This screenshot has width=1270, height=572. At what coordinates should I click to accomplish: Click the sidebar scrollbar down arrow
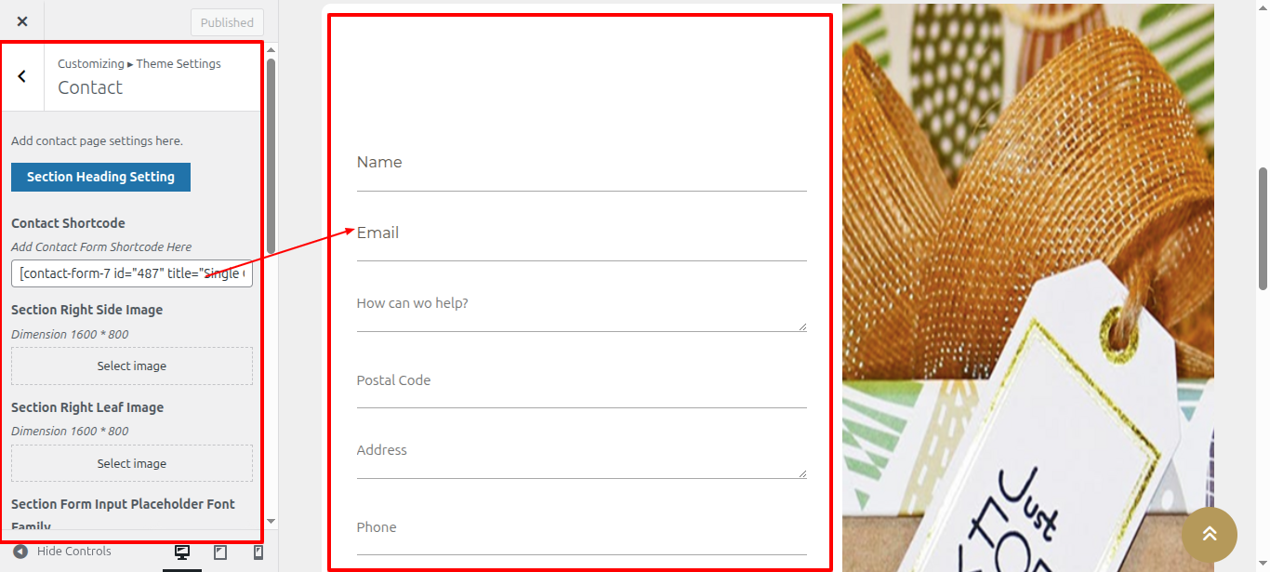click(x=271, y=522)
